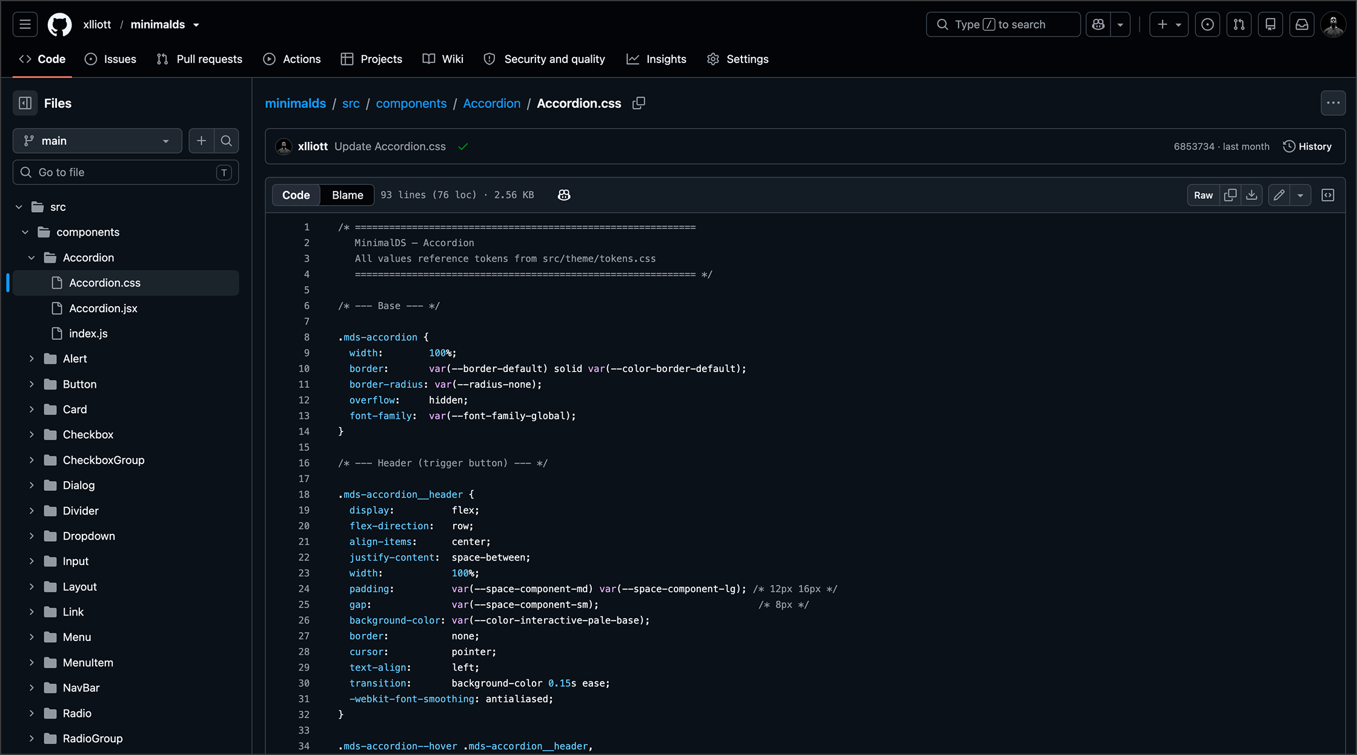
Task: Go to minimalds in the breadcrumb
Action: [x=295, y=103]
